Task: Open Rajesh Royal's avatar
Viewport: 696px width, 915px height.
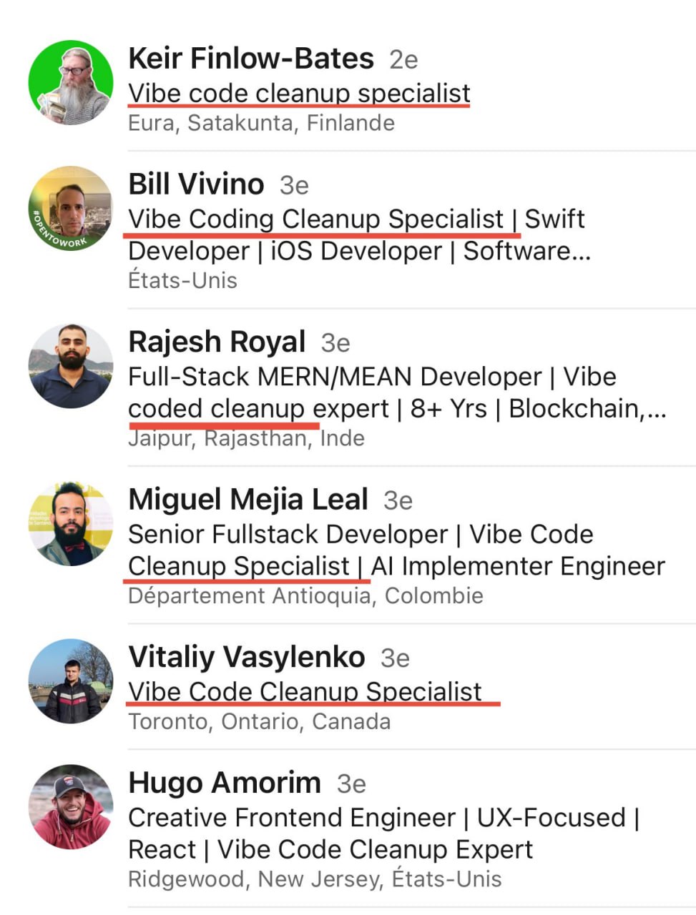Action: pyautogui.click(x=71, y=366)
